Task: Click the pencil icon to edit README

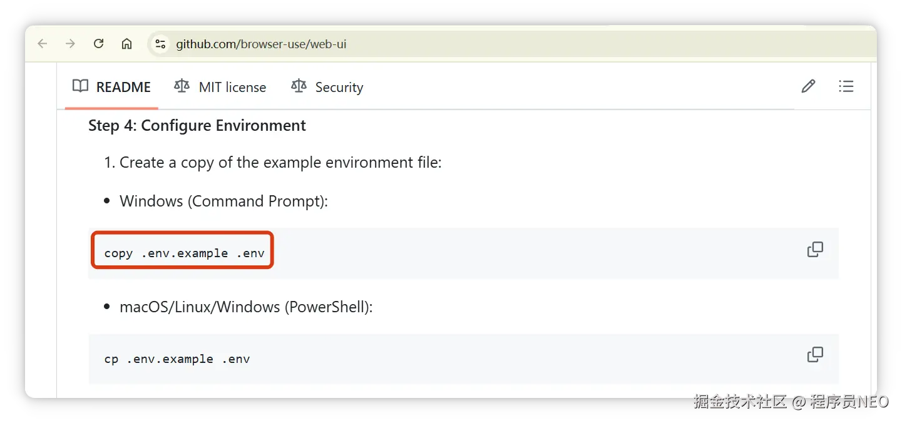Action: tap(808, 86)
